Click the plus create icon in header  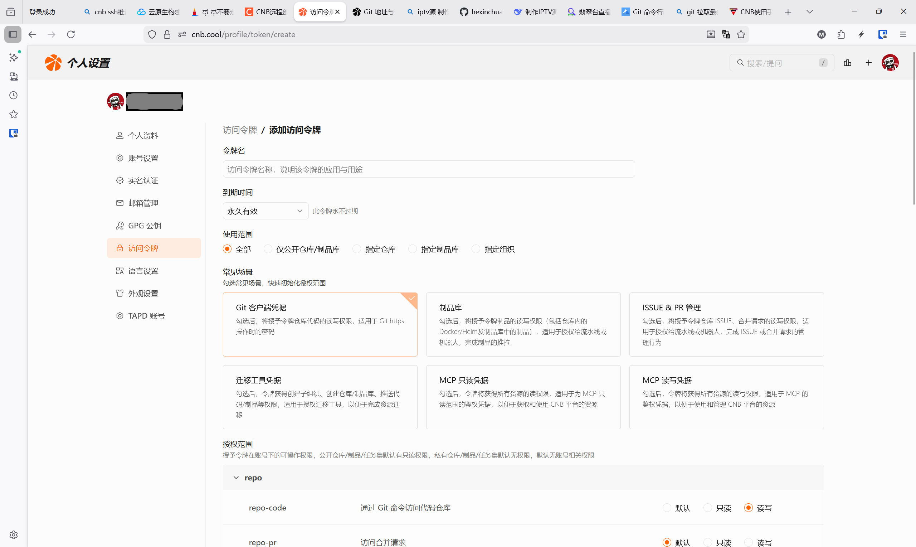coord(868,63)
